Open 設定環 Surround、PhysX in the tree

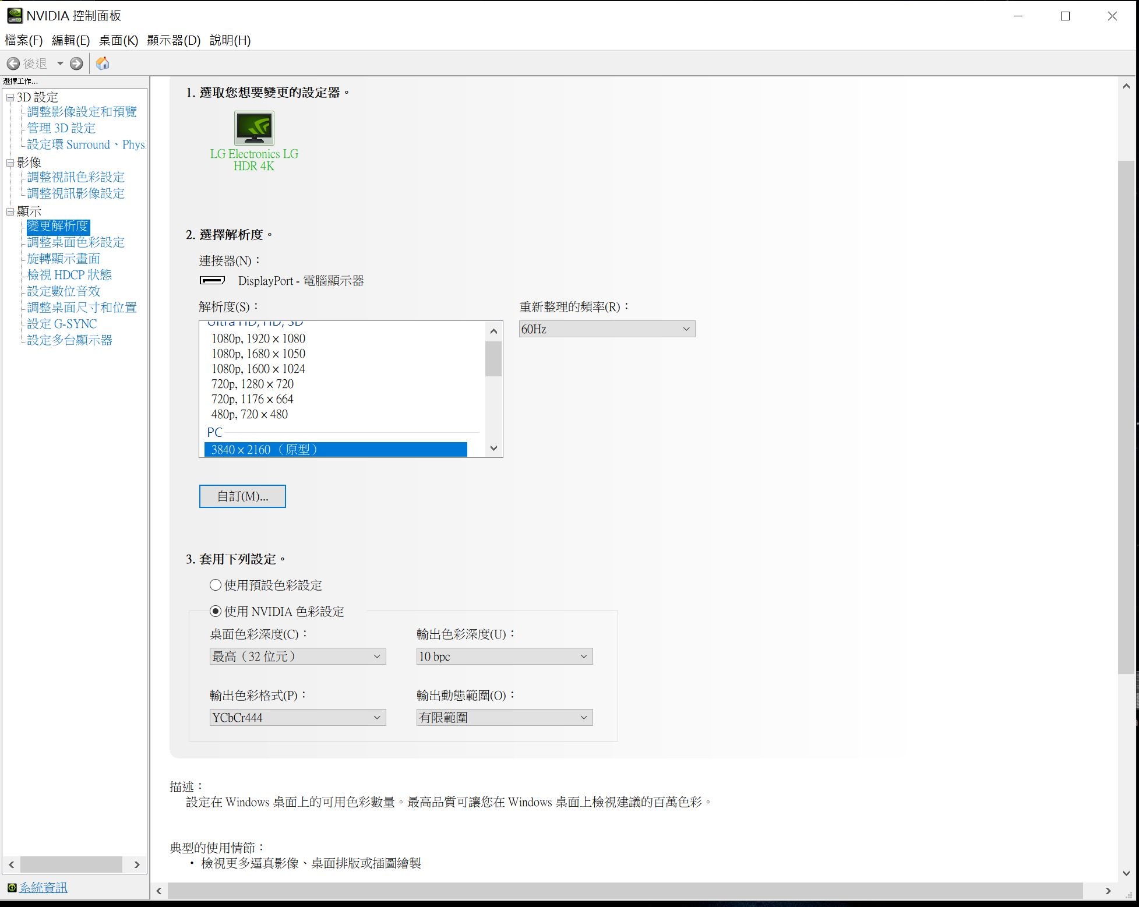click(x=86, y=144)
